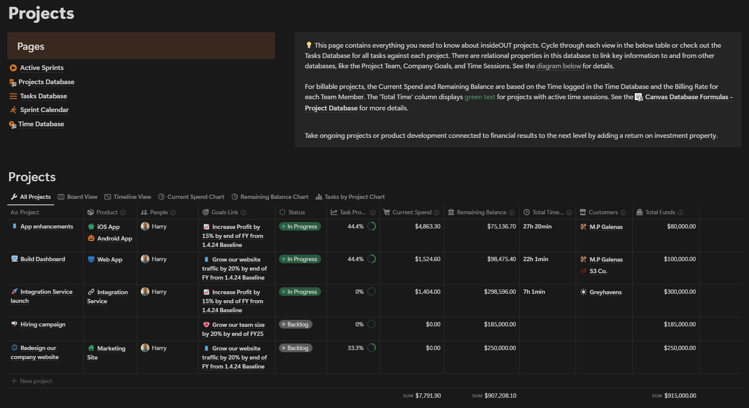749x408 pixels.
Task: Click the Projects Database icon
Action: point(13,82)
